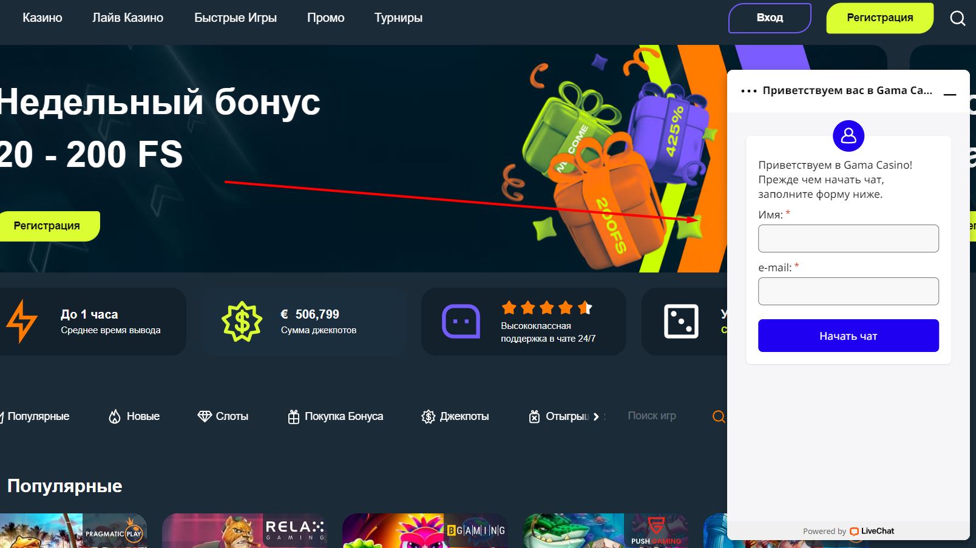Click the 20 - 200 FS banner text
976x548 pixels.
(90, 154)
